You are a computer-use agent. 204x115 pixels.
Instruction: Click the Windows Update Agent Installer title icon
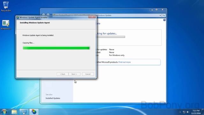[x=18, y=18]
